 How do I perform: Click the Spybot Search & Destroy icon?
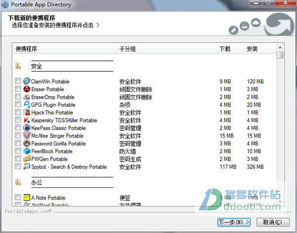[x=27, y=167]
